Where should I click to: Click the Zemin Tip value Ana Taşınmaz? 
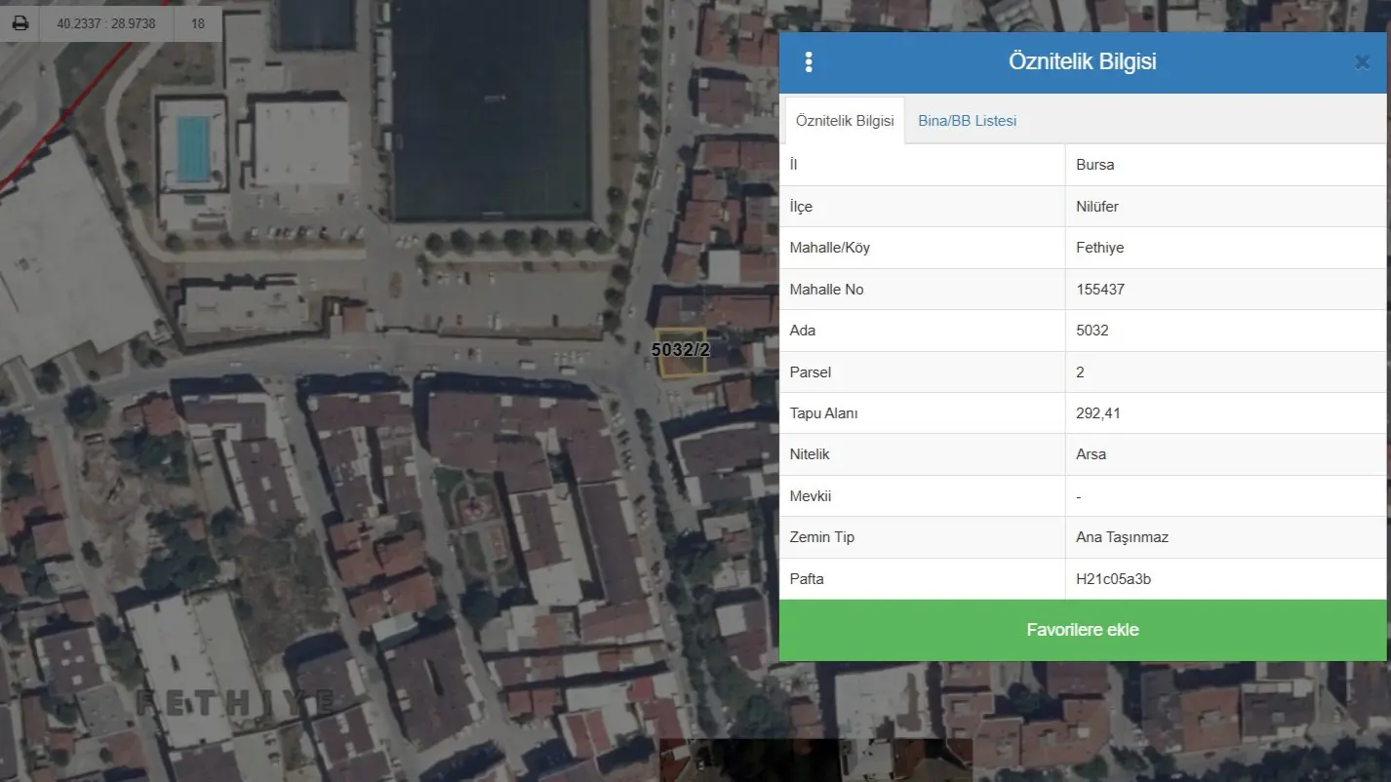click(x=1122, y=537)
